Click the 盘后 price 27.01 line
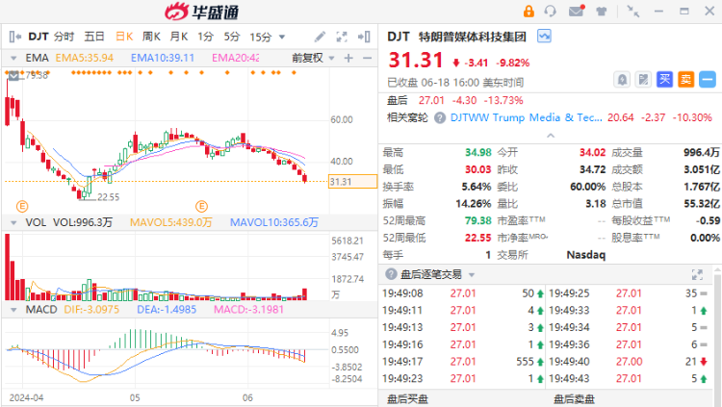The height and width of the screenshot is (407, 722). click(455, 100)
